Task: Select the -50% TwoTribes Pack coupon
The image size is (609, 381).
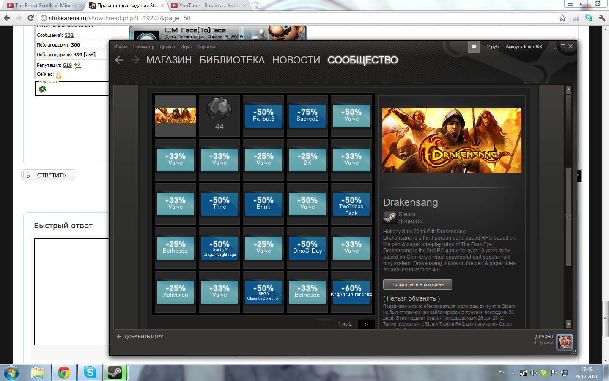Action: tap(351, 204)
